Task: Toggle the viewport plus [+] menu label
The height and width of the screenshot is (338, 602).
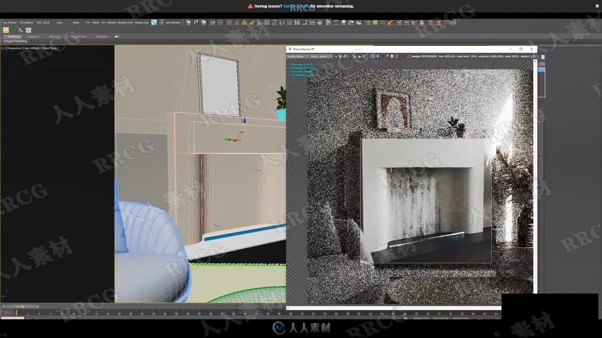Action: pos(3,48)
